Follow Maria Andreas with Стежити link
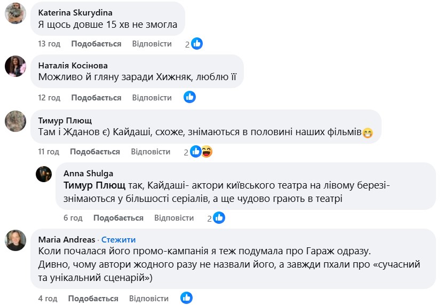The width and height of the screenshot is (444, 305). 118,239
